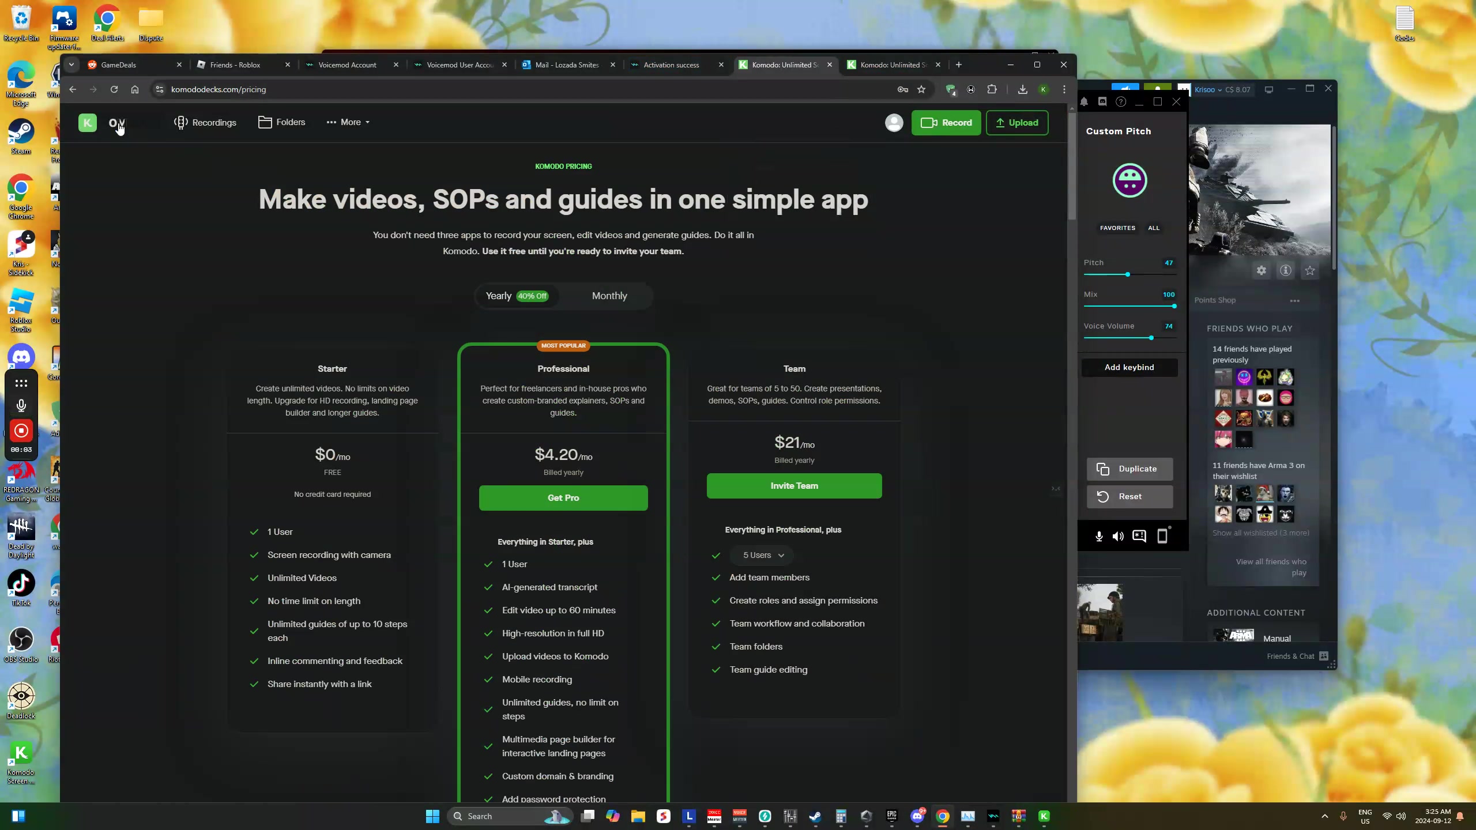Open Steam from the taskbar
The width and height of the screenshot is (1476, 830).
pos(815,816)
